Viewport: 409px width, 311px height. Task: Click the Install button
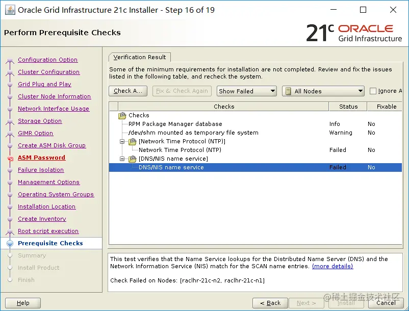tap(346, 303)
